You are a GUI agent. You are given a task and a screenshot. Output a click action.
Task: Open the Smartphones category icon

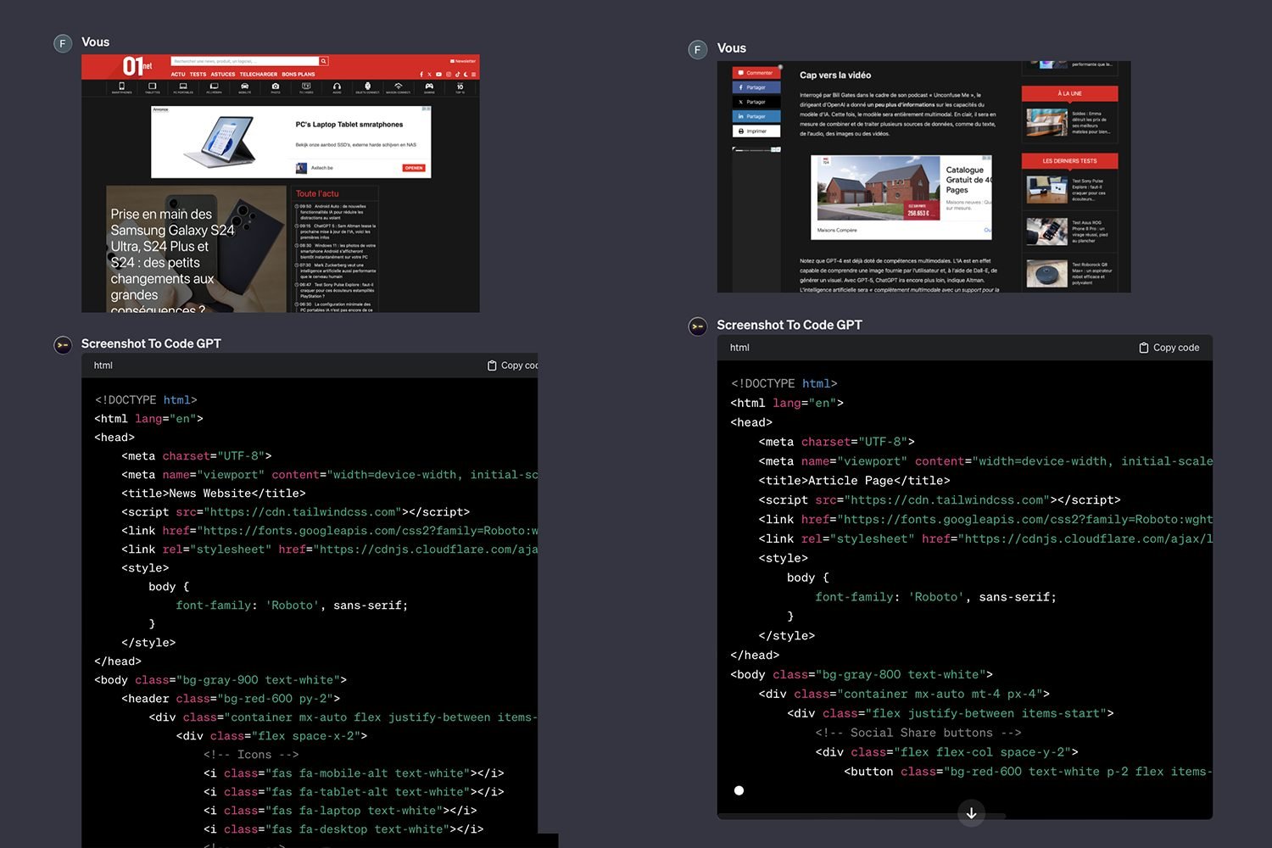(x=121, y=87)
